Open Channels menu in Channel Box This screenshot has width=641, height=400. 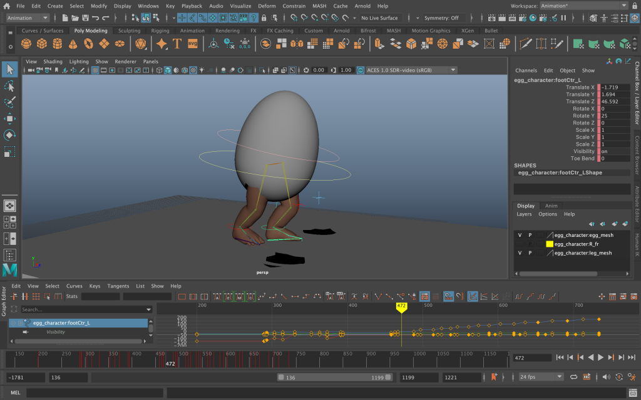coord(526,71)
